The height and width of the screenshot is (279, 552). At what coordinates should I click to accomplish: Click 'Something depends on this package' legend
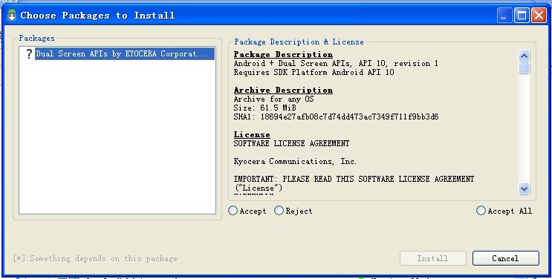coord(95,258)
